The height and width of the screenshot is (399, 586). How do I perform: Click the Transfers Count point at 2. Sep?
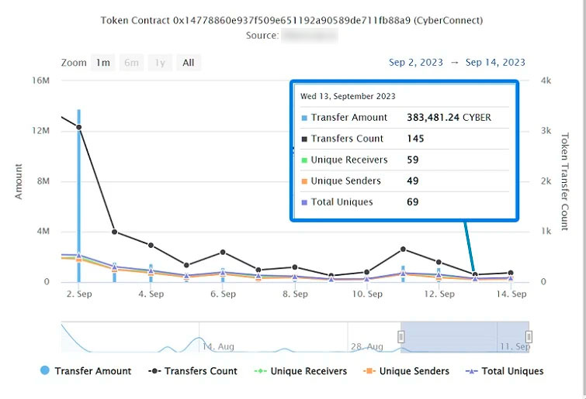pyautogui.click(x=78, y=127)
